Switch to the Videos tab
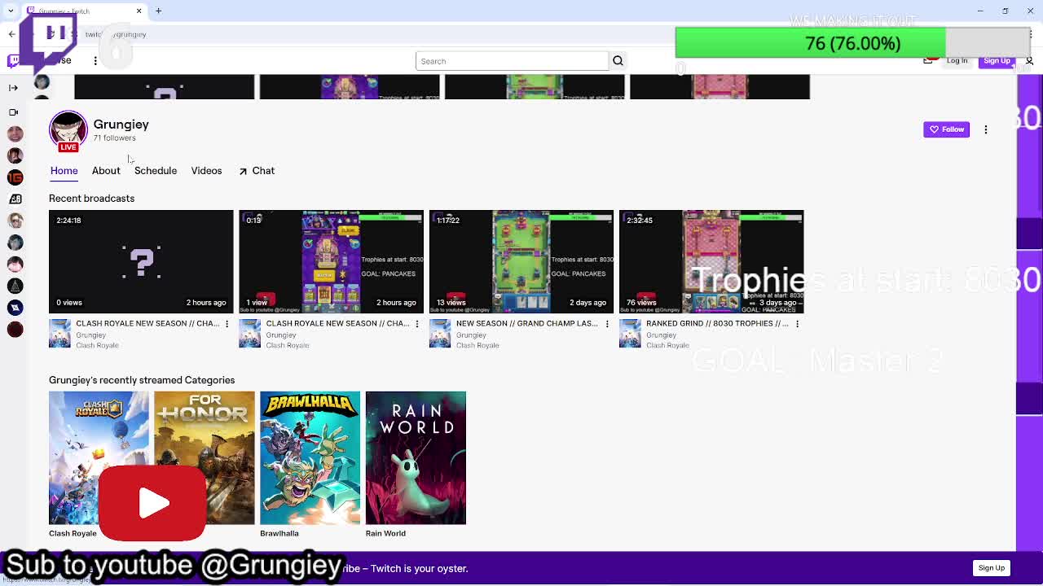The height and width of the screenshot is (586, 1043). click(206, 171)
